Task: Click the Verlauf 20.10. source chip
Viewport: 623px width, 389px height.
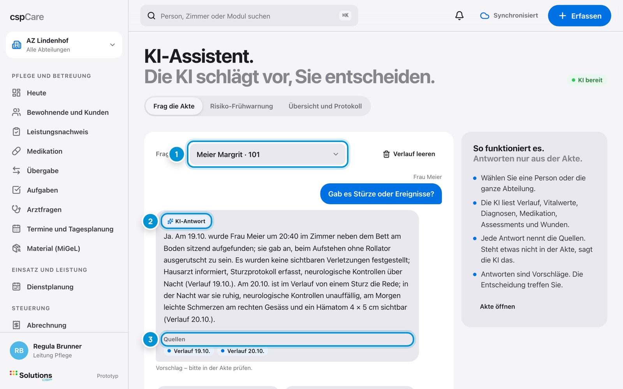Action: pos(242,351)
